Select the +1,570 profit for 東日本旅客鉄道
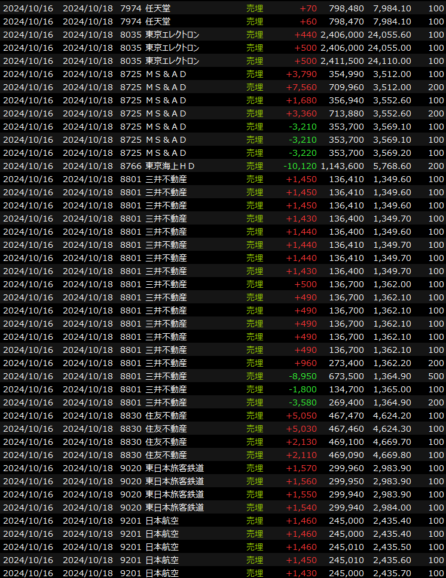This screenshot has width=446, height=578. coord(302,468)
